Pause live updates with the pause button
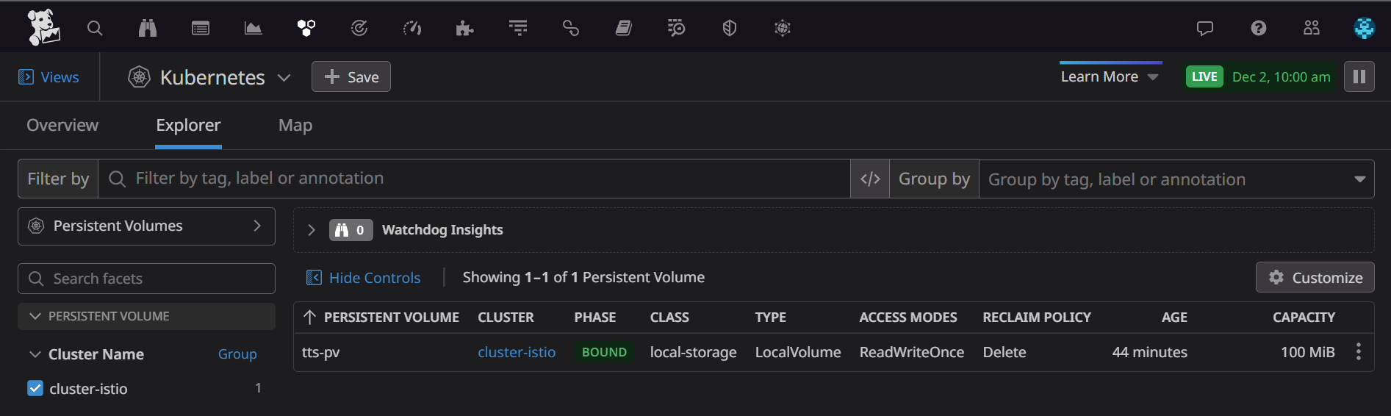Image resolution: width=1391 pixels, height=416 pixels. [1359, 76]
